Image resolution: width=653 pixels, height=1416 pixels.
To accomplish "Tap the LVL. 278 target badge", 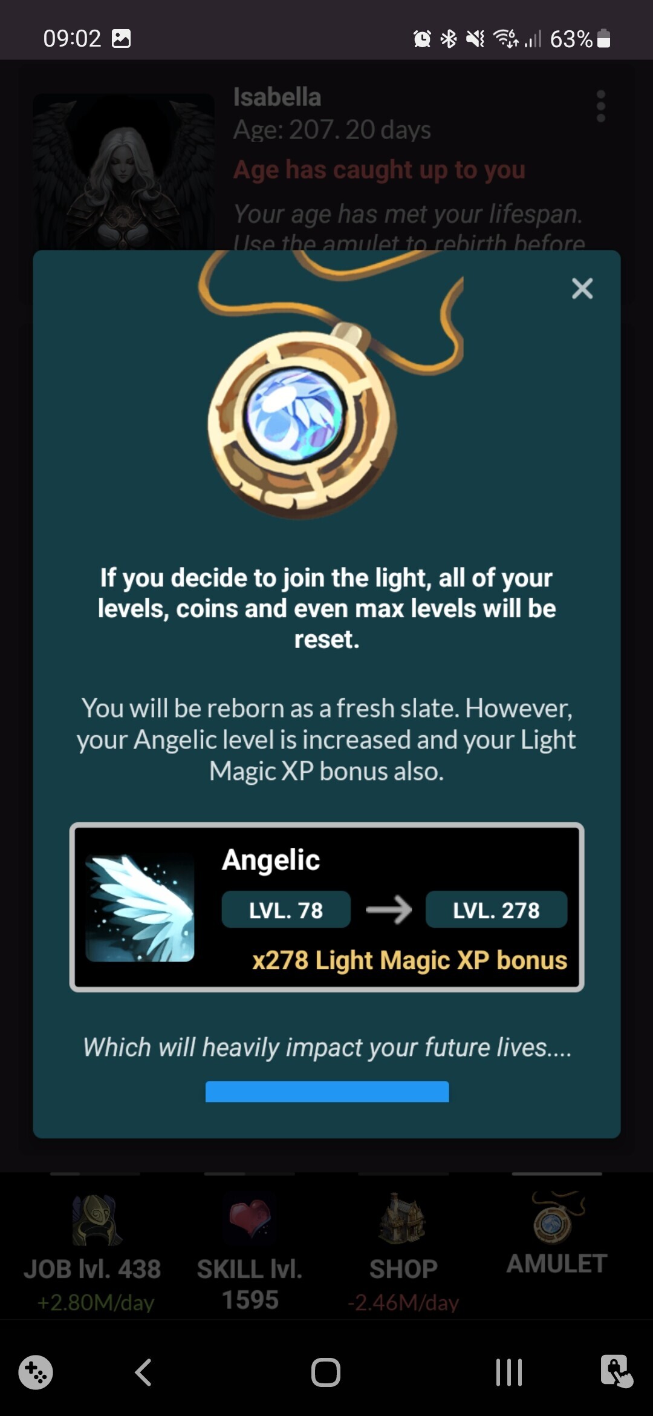I will pyautogui.click(x=496, y=910).
